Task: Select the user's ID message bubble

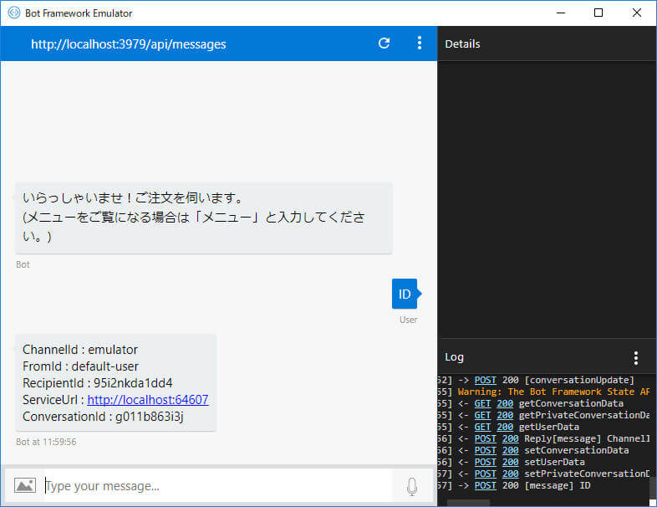Action: coord(405,294)
